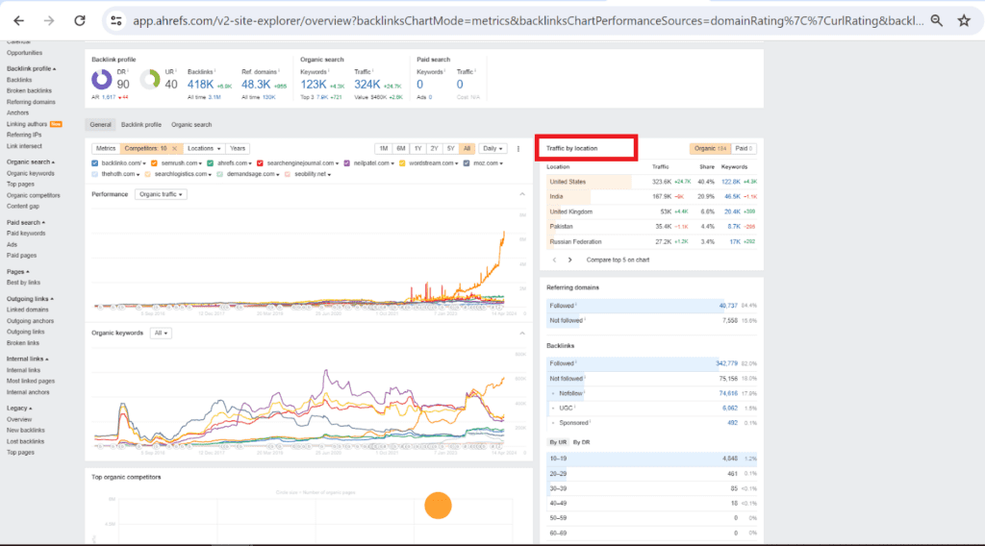The width and height of the screenshot is (985, 546).
Task: Go to the previous page of traffic locations
Action: click(554, 260)
